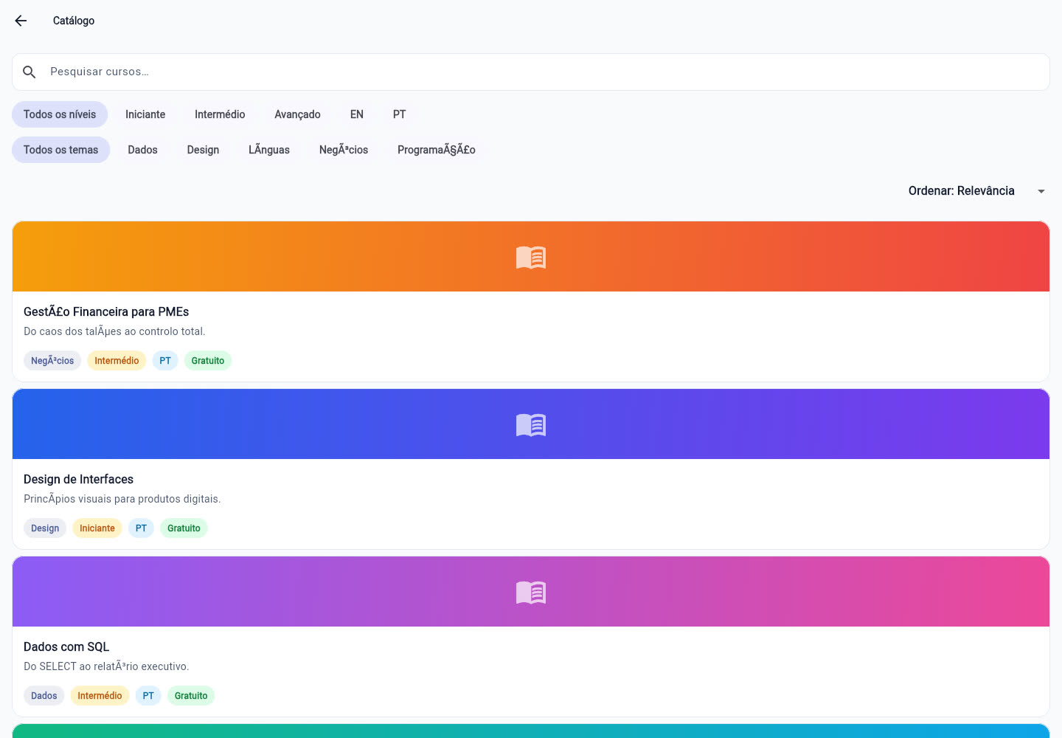Click Gratuito tag on GestÃ£o Financeira card

(x=208, y=361)
